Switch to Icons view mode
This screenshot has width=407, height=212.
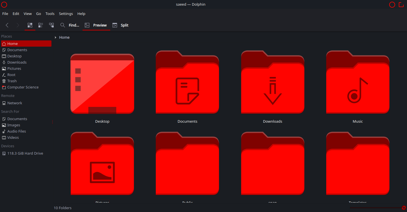click(x=30, y=25)
